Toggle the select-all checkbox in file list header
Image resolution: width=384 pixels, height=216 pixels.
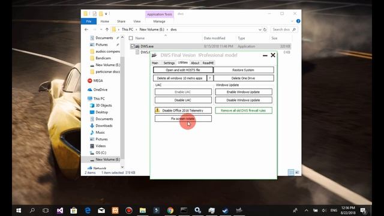pos(131,38)
